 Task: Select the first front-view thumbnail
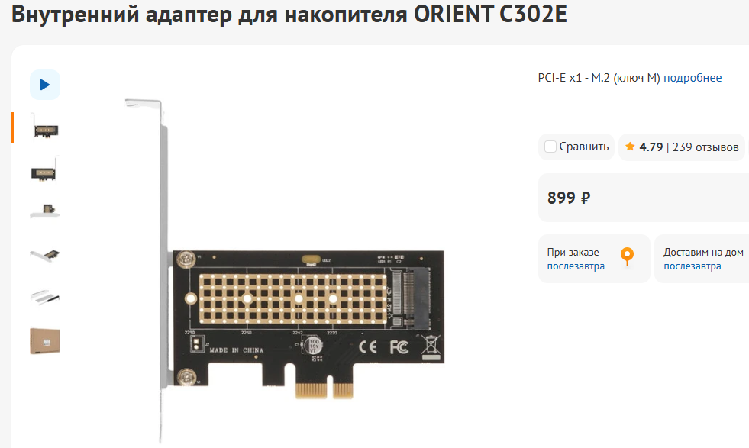[45, 127]
